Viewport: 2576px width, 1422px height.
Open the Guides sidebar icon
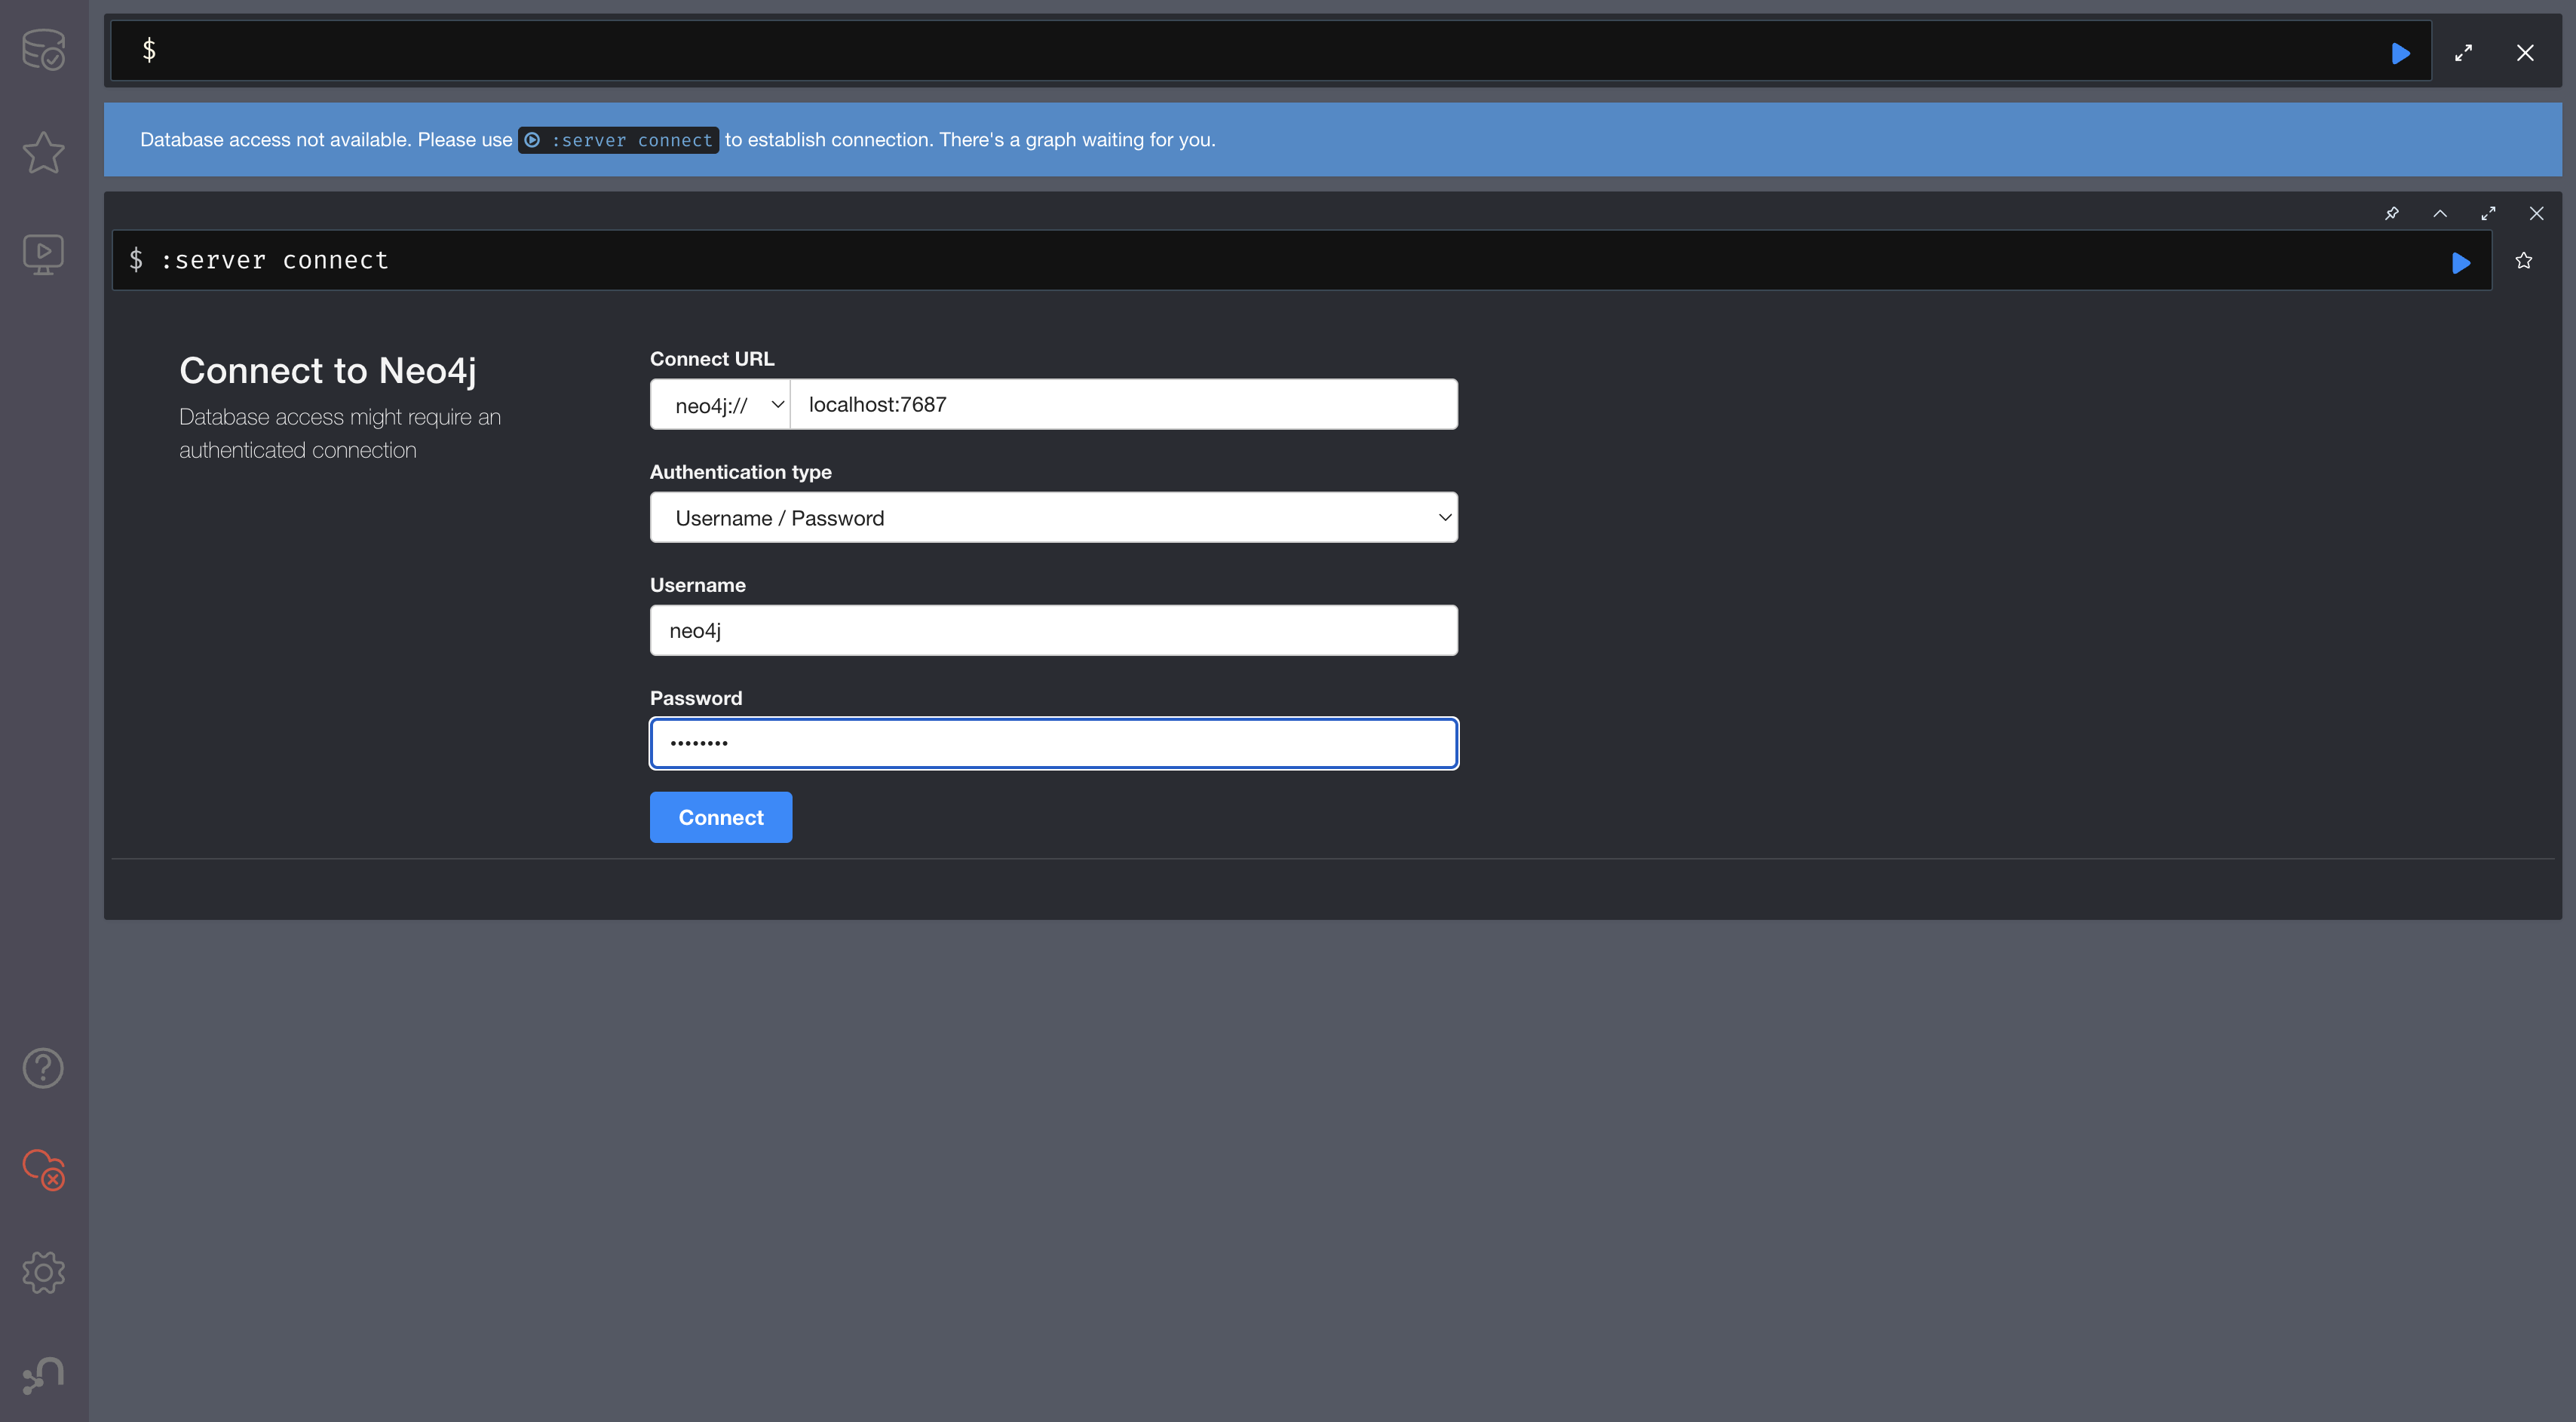(x=43, y=255)
